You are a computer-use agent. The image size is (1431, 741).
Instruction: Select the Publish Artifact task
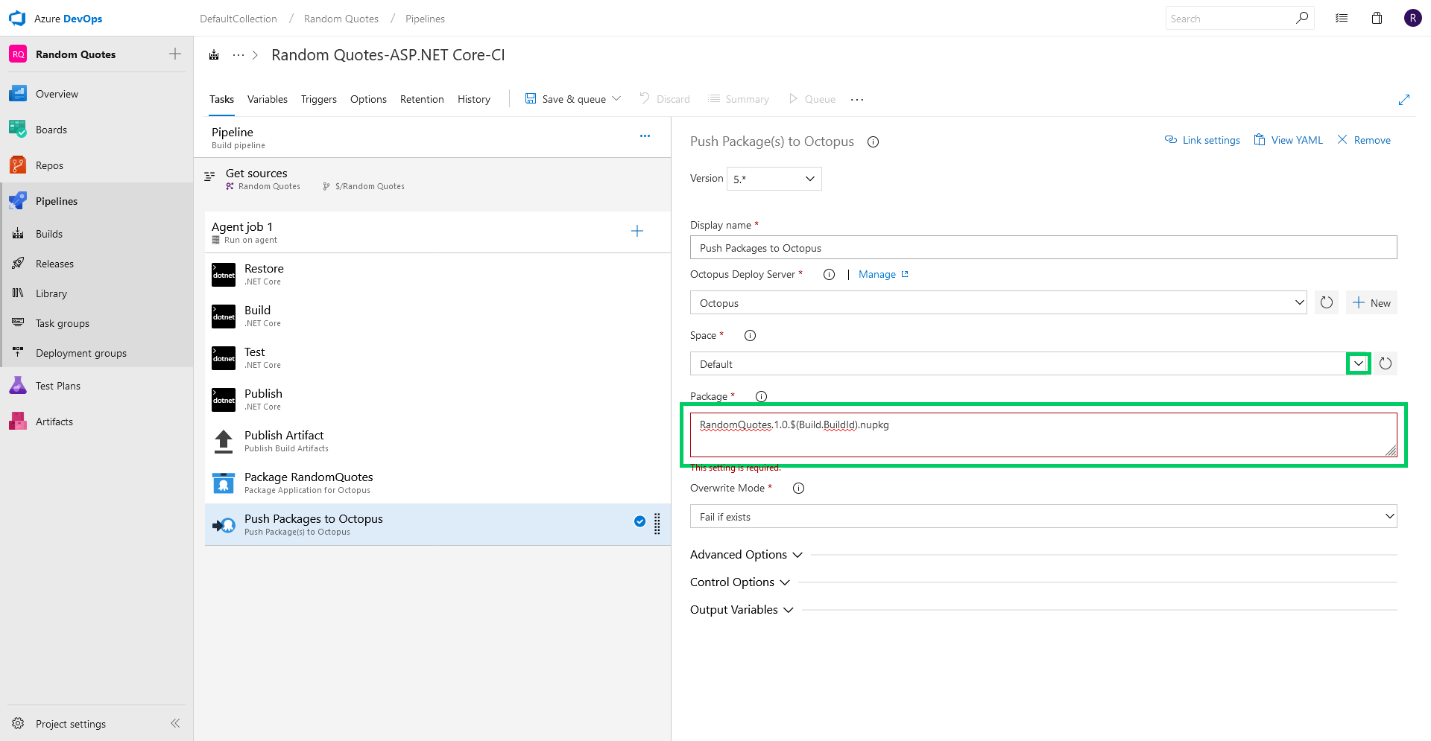tap(437, 441)
